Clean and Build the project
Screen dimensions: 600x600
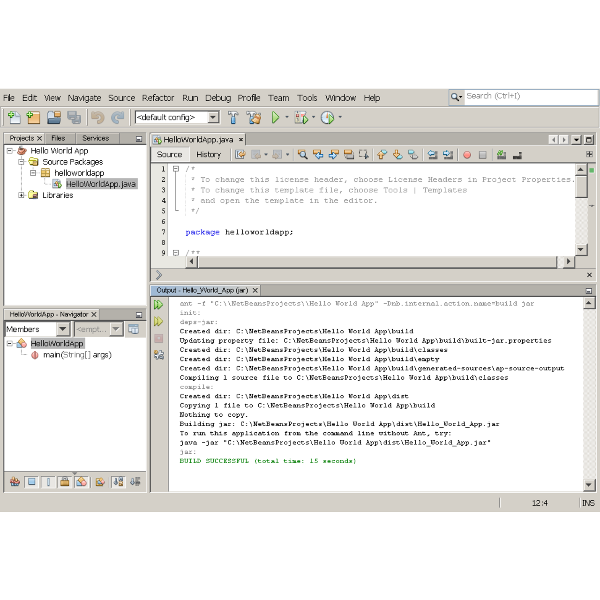coord(254,117)
